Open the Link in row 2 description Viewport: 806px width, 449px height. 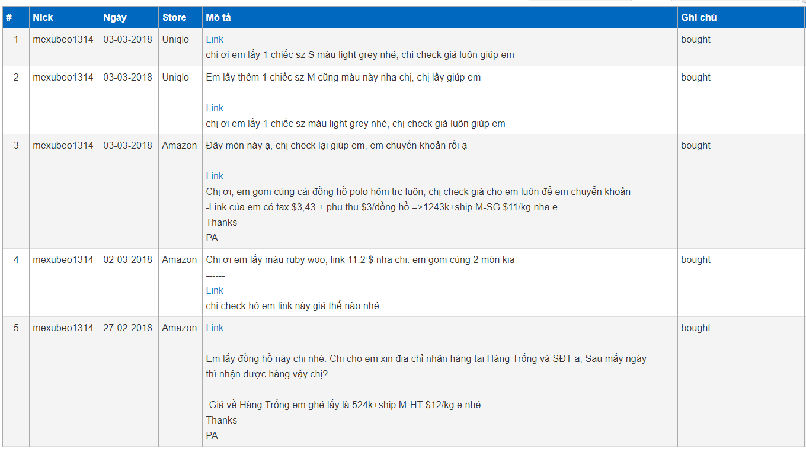[x=215, y=108]
